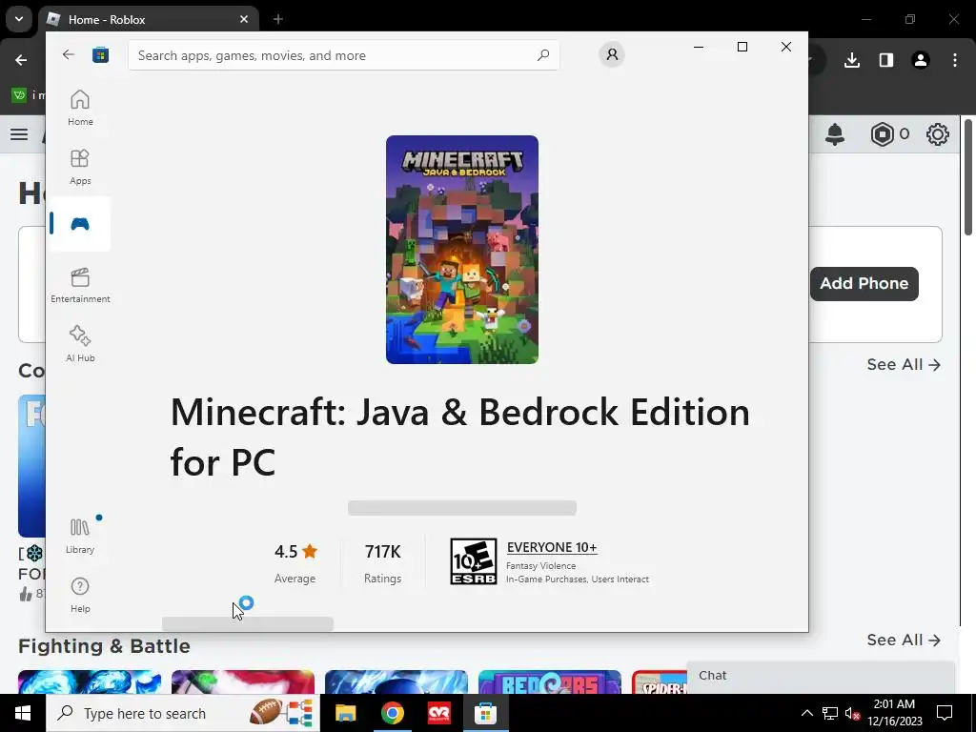
Task: Click Minecraft Java & Bedrock cover art
Action: pos(462,250)
